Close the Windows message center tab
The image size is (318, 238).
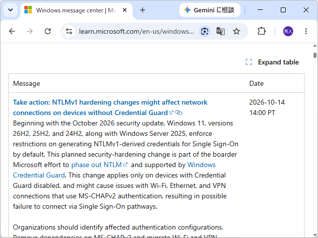tap(125, 10)
